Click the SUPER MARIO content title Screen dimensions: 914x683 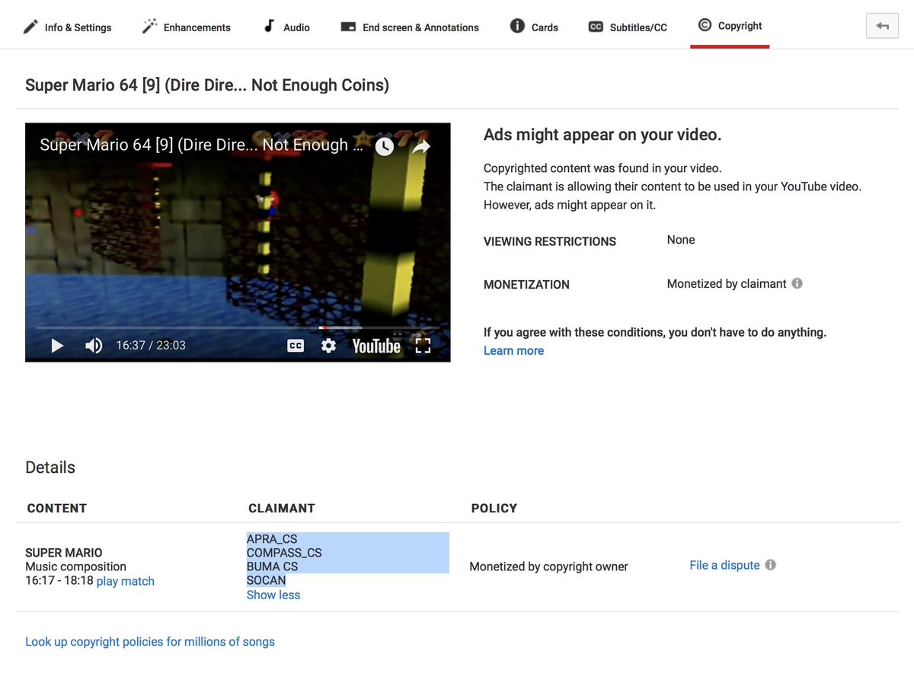pyautogui.click(x=64, y=553)
